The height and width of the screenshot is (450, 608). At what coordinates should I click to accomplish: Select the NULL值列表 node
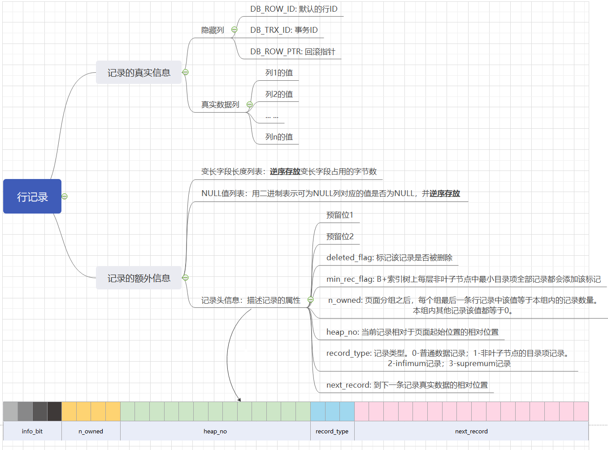[330, 193]
